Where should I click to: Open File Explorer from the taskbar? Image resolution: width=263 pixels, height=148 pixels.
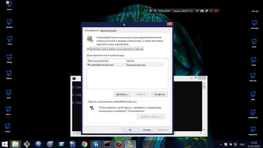16,144
